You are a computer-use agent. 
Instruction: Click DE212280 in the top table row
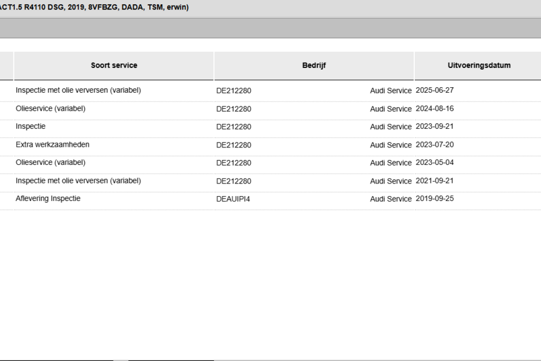click(234, 91)
